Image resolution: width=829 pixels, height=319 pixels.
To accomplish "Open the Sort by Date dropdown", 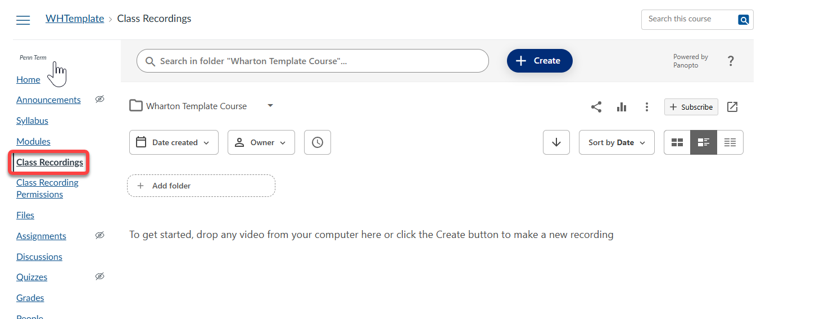I will [617, 142].
